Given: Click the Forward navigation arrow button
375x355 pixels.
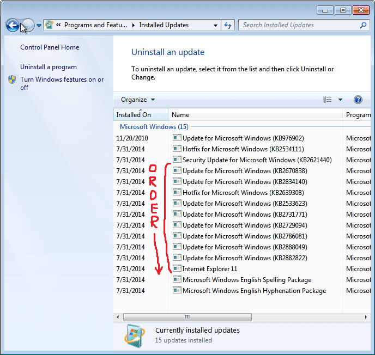Looking at the screenshot, I should (x=28, y=25).
